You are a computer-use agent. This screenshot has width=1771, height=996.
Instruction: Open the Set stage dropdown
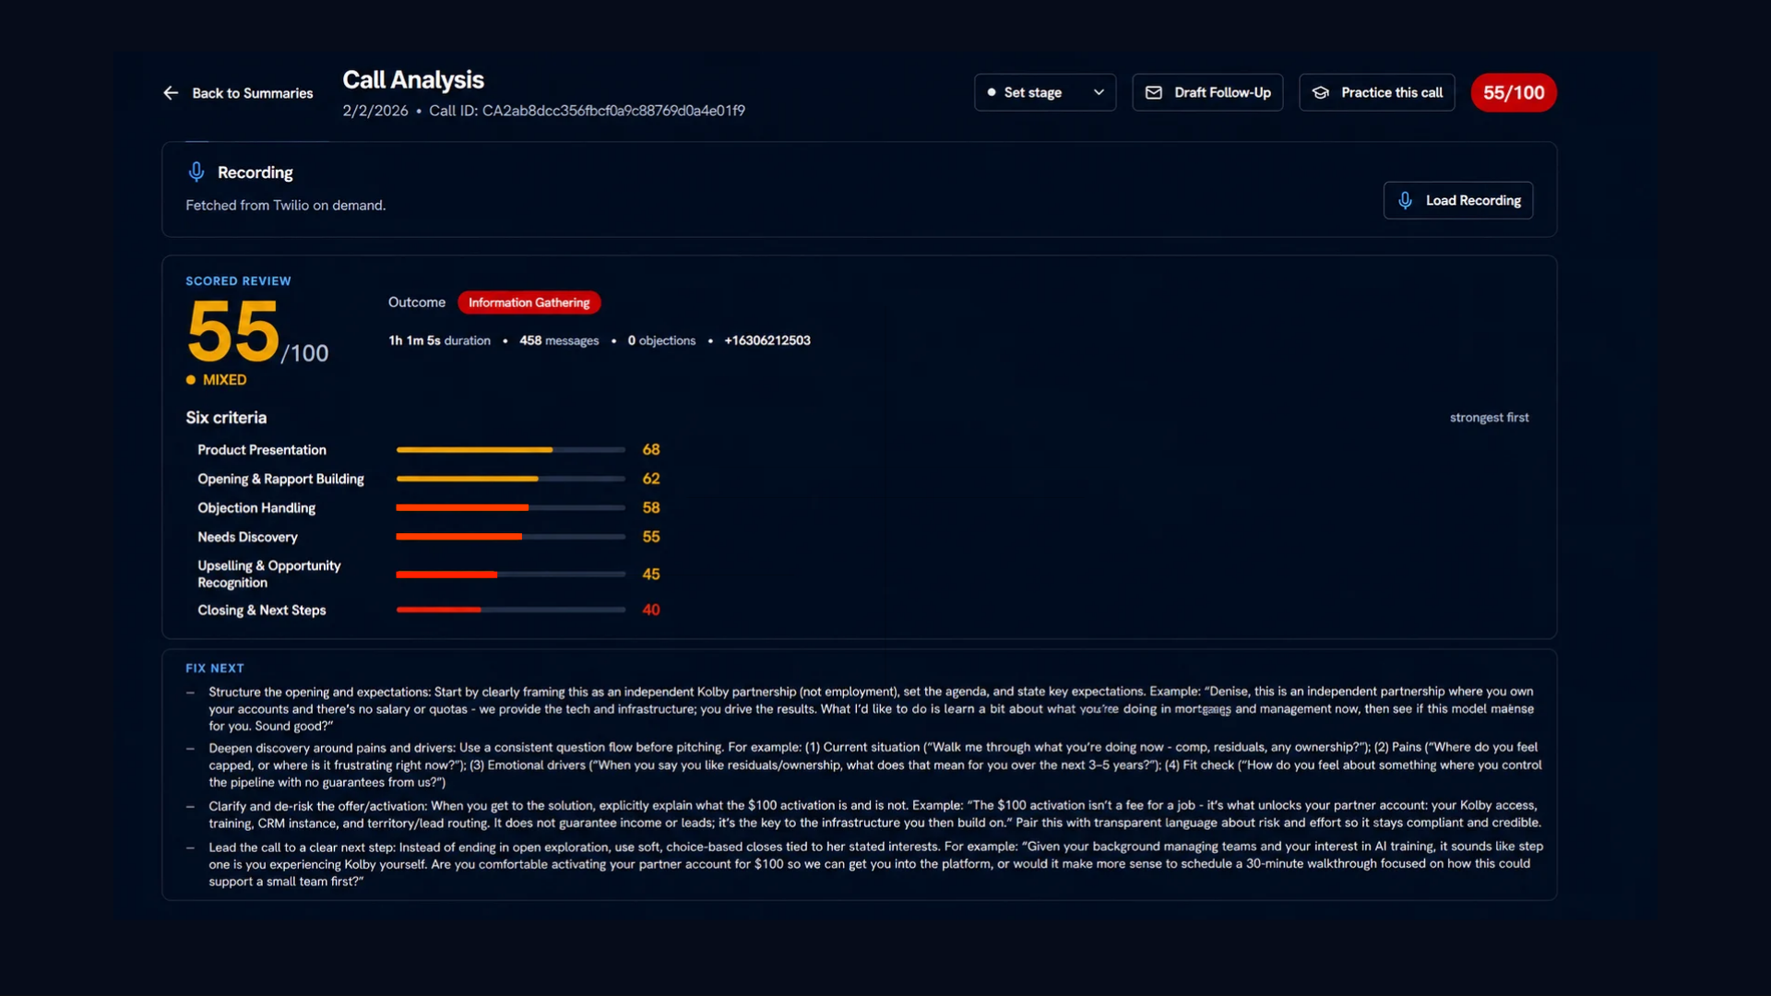(1045, 92)
